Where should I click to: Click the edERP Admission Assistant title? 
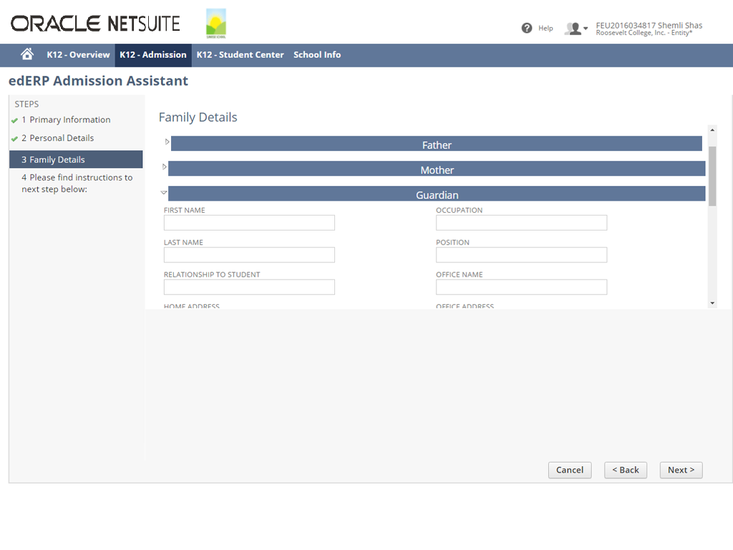[x=98, y=81]
